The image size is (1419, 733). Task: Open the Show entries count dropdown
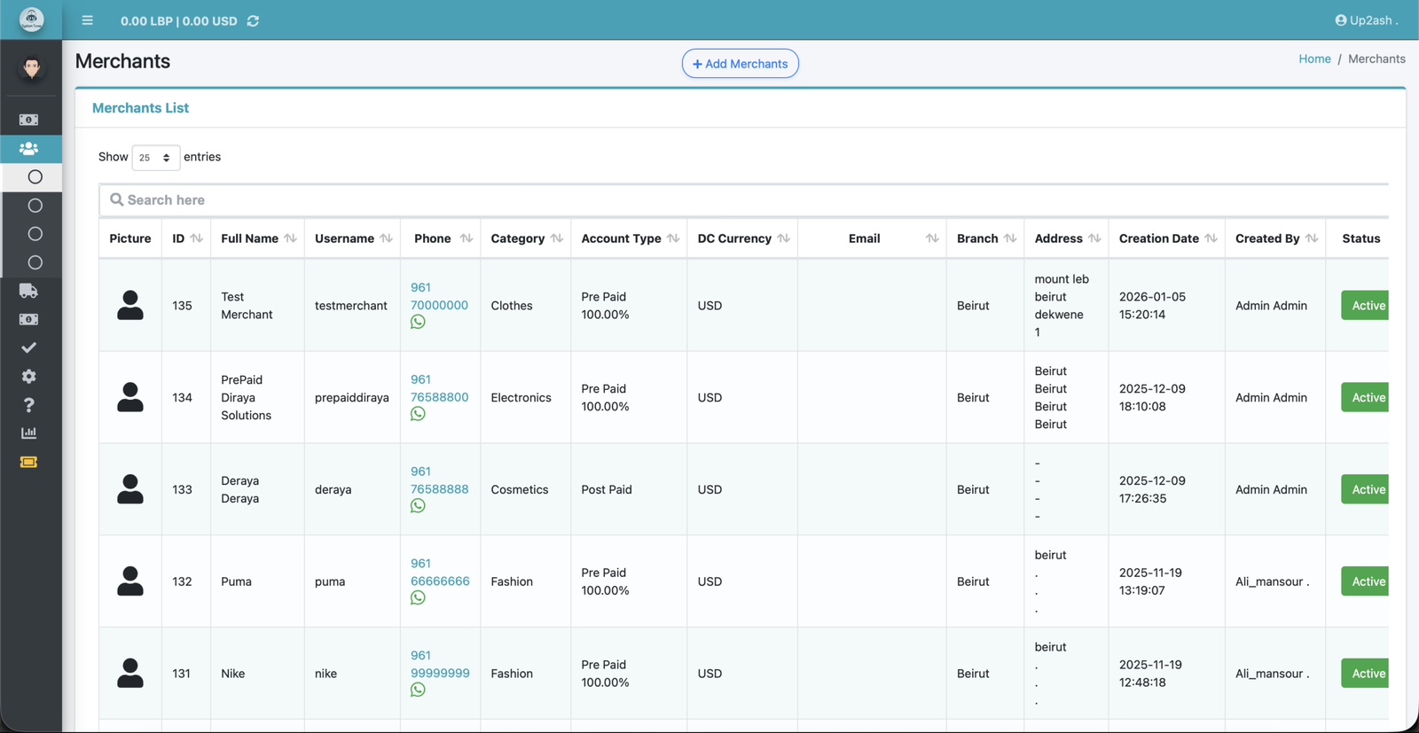(155, 158)
